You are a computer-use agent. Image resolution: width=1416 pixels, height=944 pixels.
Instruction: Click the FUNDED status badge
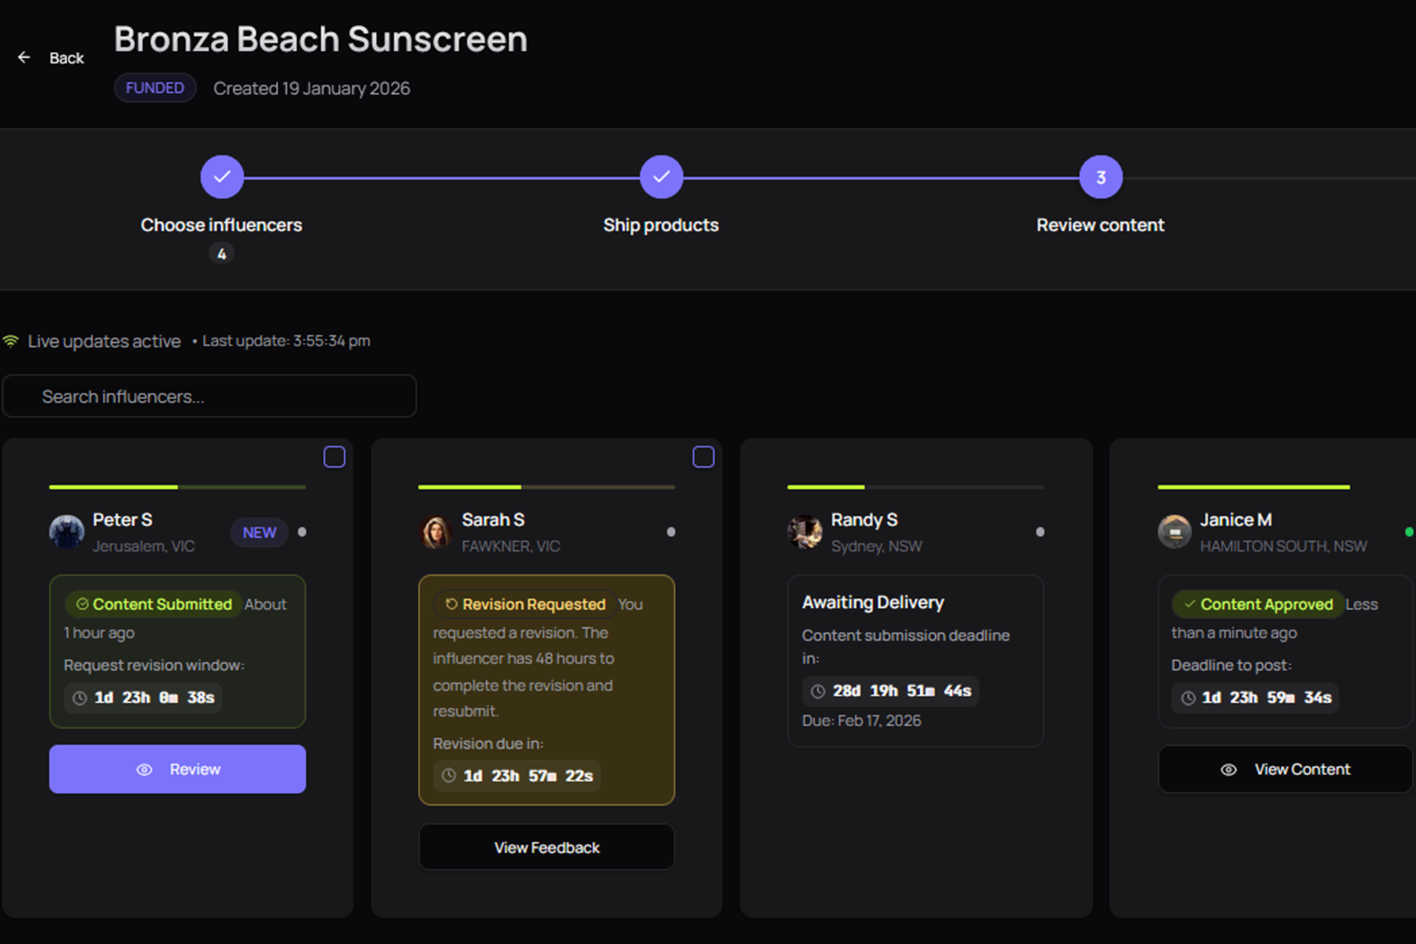(155, 87)
